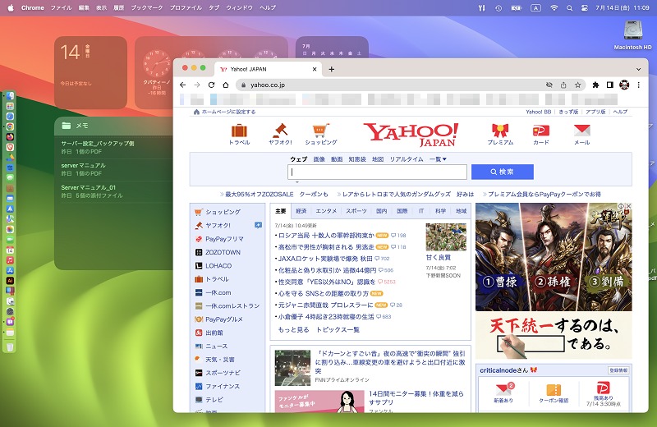Open the ブックマーク menu
Image resolution: width=657 pixels, height=427 pixels.
coord(147,7)
